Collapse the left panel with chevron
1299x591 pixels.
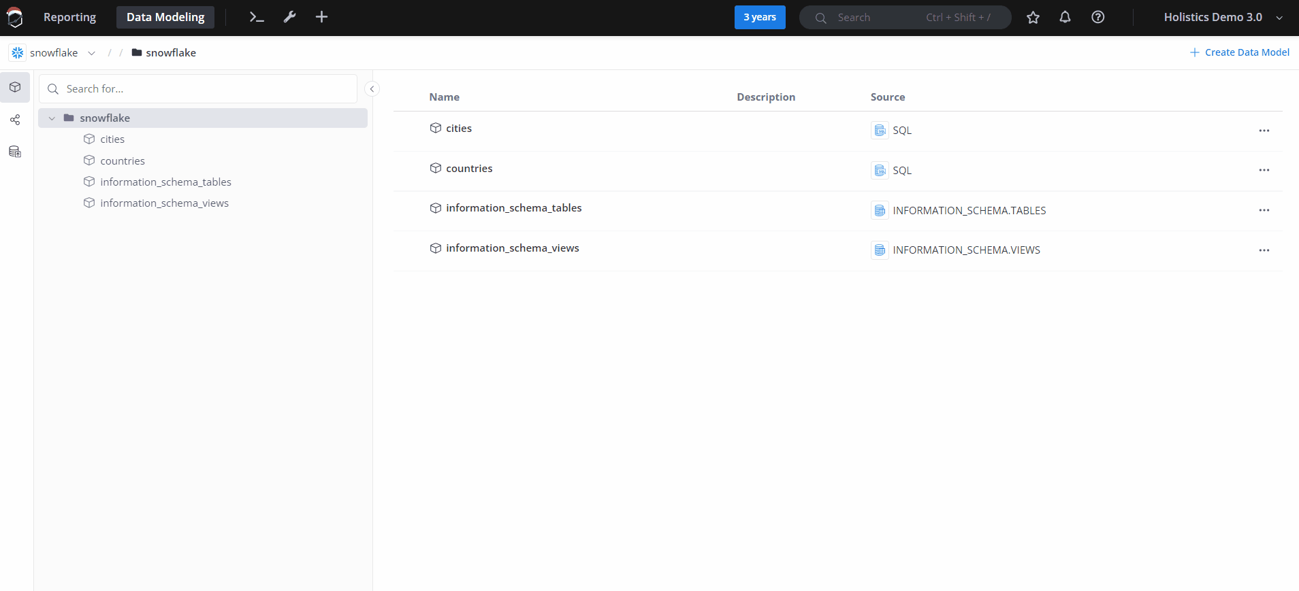(x=372, y=89)
